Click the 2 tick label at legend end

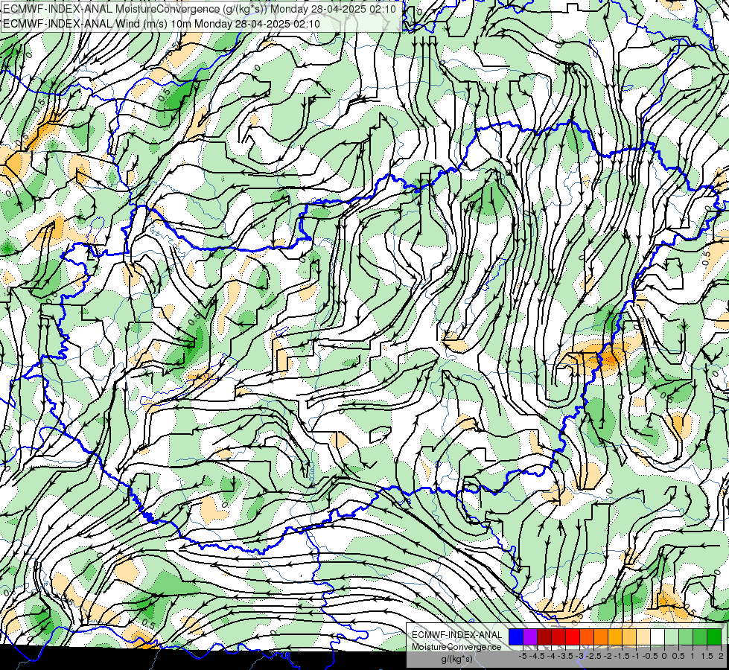click(721, 656)
